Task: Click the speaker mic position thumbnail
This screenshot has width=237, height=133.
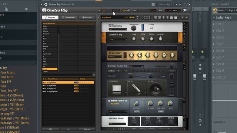Action: 156,89
